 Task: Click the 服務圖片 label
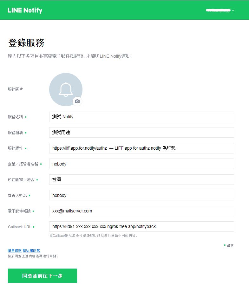[x=15, y=89]
